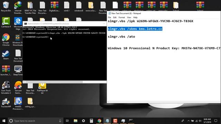Launch SleepTimer desktop shortcut
The width and height of the screenshot is (221, 124).
tap(18, 70)
